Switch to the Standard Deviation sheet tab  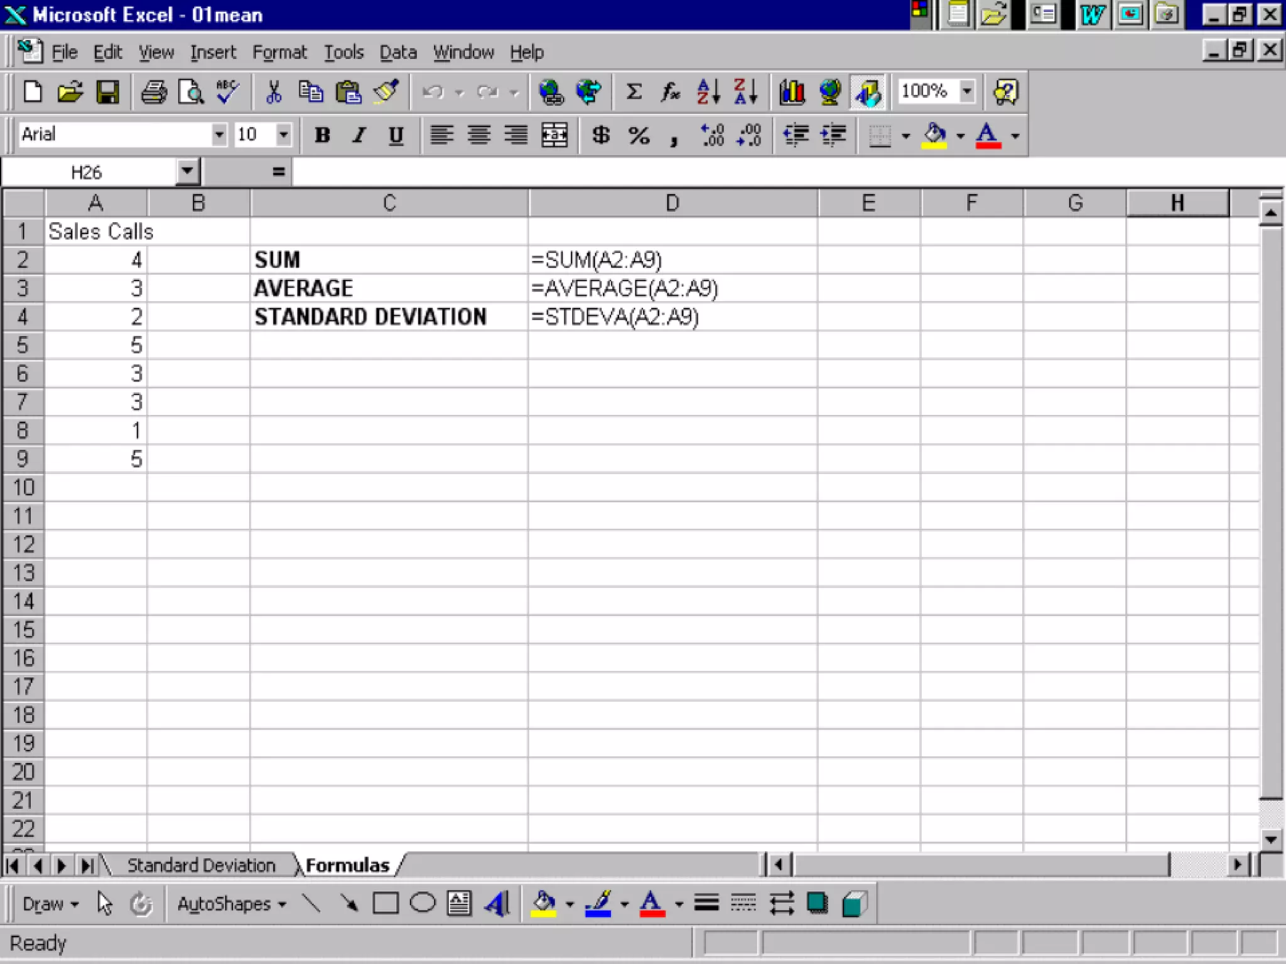(201, 865)
